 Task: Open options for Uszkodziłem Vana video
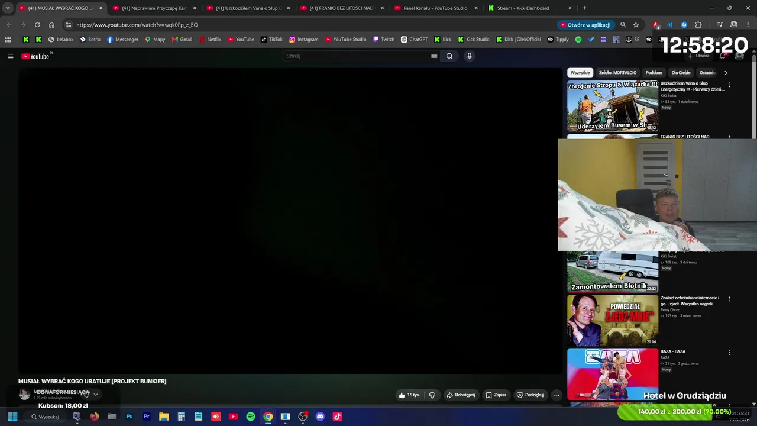(x=729, y=85)
